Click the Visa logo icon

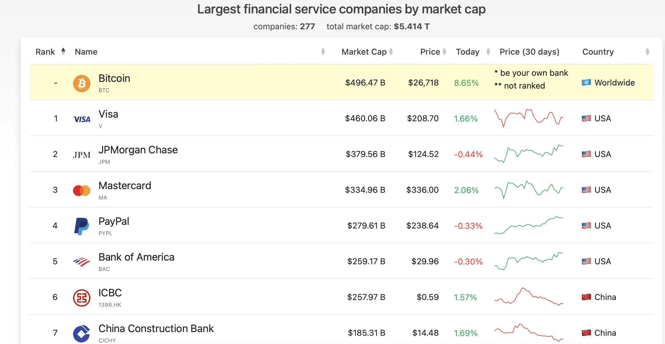pyautogui.click(x=82, y=119)
